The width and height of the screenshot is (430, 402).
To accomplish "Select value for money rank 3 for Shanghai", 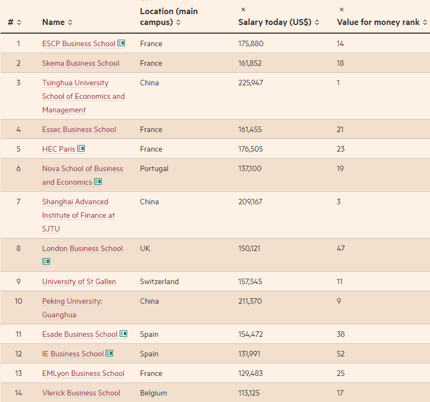I will [x=339, y=202].
